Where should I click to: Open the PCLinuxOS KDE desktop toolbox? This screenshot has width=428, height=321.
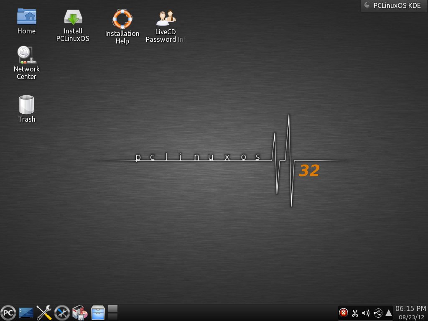coord(393,5)
